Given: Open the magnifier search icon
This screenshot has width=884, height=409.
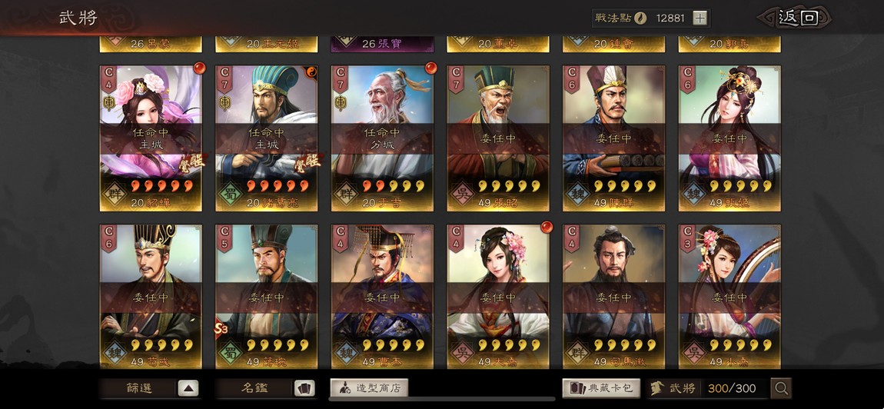Looking at the screenshot, I should click(782, 388).
